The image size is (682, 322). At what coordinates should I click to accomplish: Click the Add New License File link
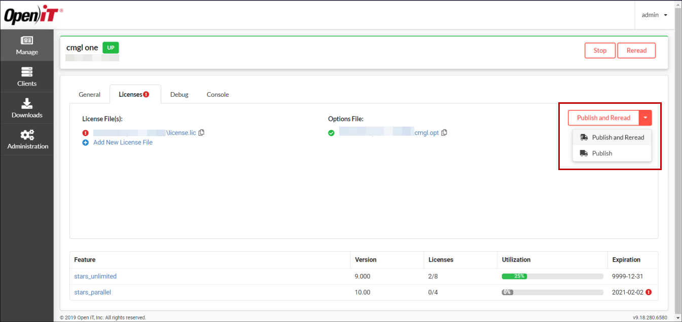pyautogui.click(x=123, y=142)
